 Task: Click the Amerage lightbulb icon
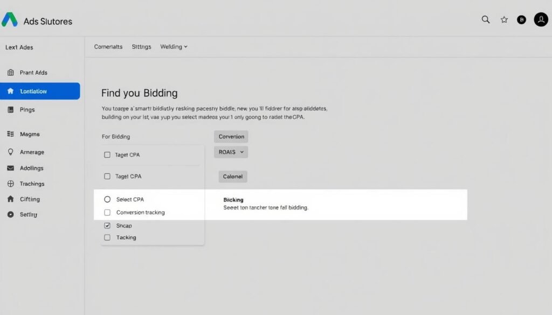click(10, 152)
